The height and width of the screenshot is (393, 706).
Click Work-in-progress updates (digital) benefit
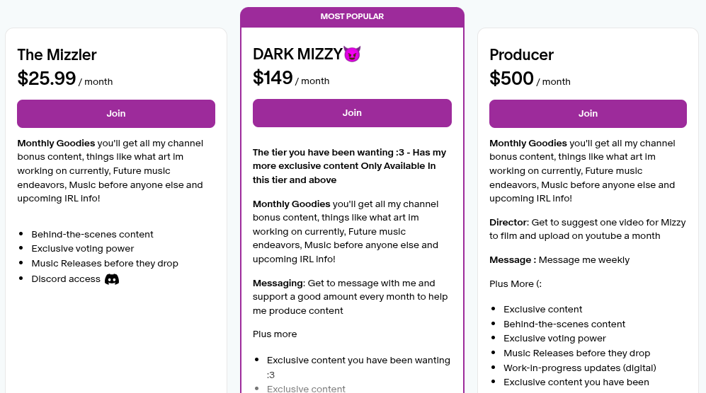coord(580,368)
